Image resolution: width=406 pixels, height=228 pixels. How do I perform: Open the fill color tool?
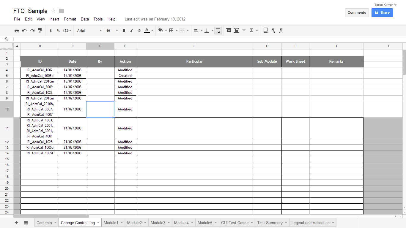(x=160, y=30)
